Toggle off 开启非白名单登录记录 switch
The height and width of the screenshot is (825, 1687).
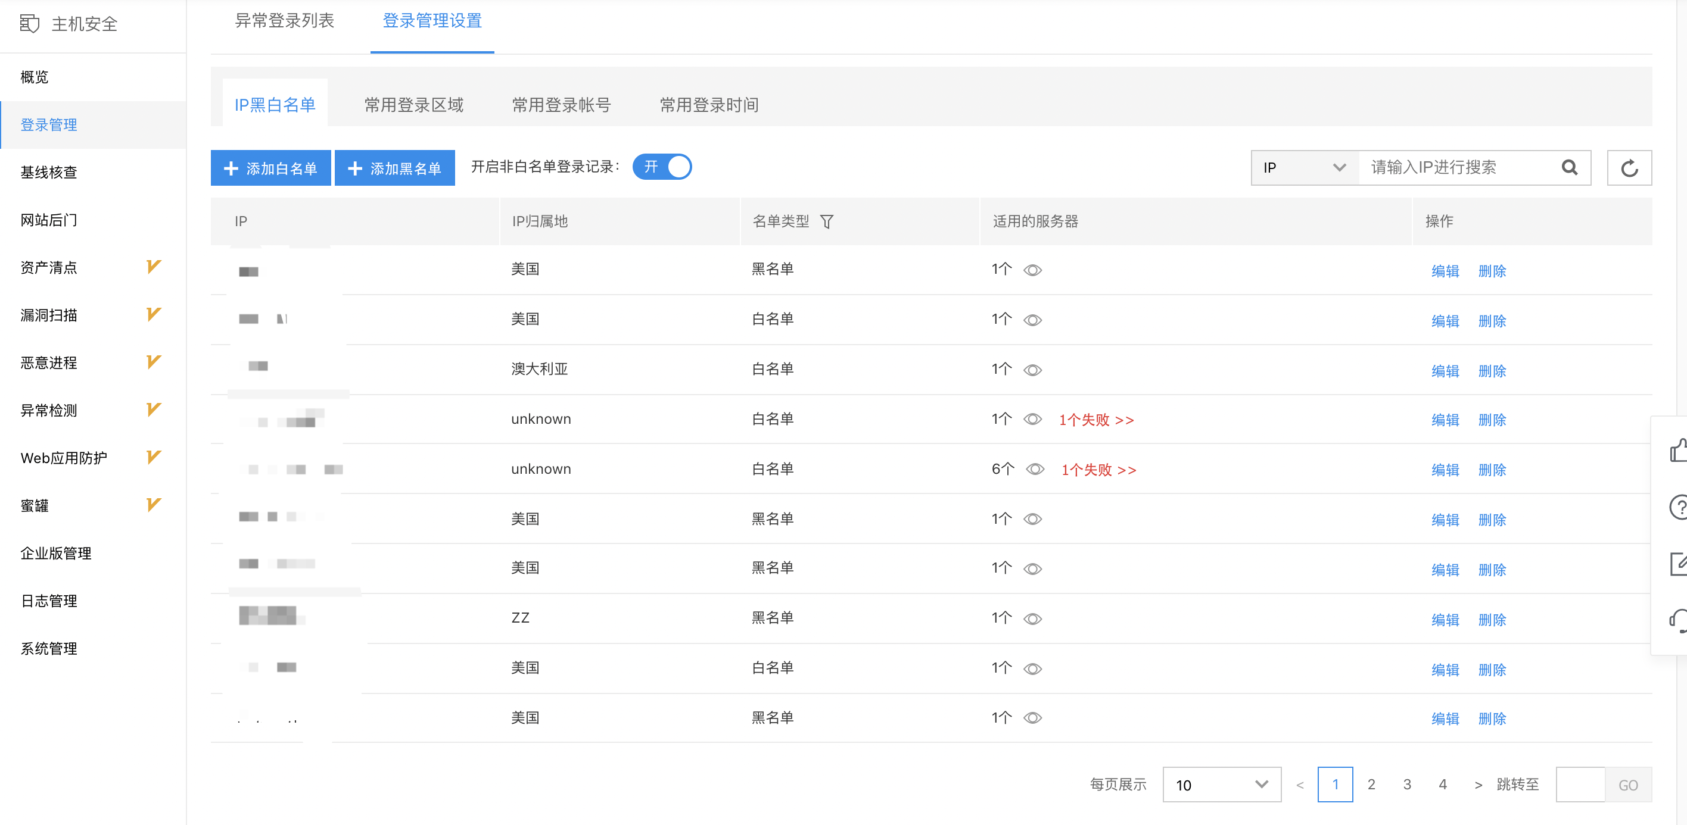click(661, 167)
